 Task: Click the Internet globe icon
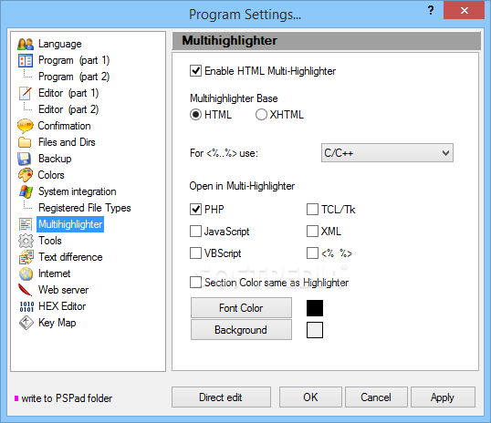click(26, 273)
